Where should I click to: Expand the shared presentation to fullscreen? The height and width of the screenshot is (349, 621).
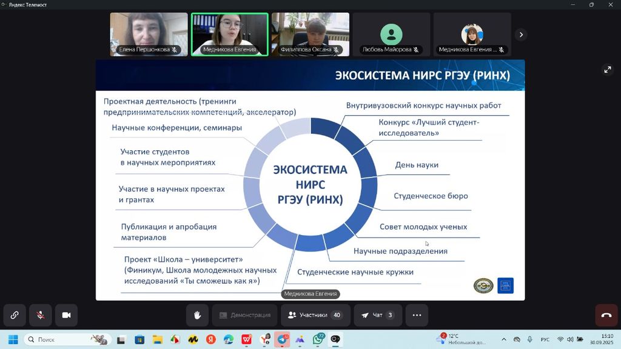click(608, 70)
